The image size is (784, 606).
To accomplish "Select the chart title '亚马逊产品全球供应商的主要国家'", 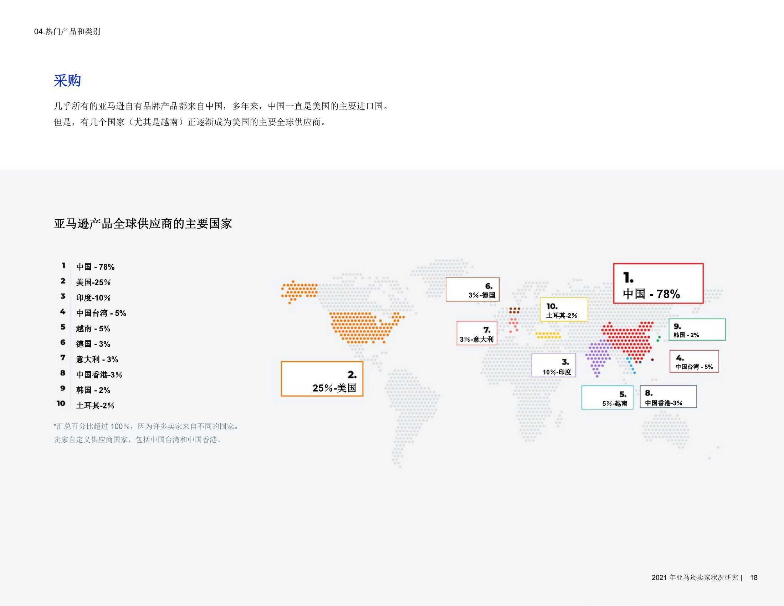I will 143,223.
